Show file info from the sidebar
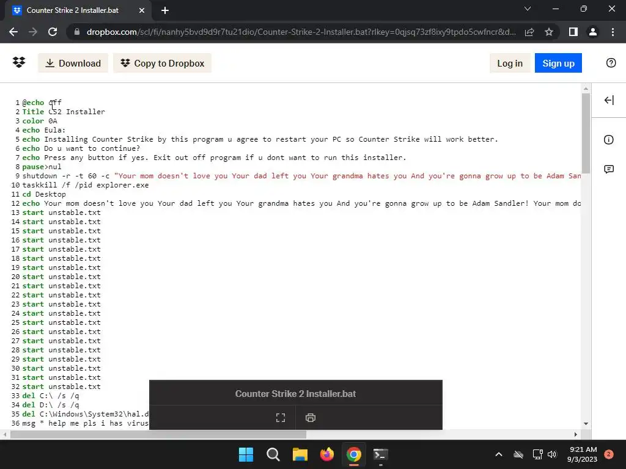Viewport: 626px width, 469px height. pos(609,140)
